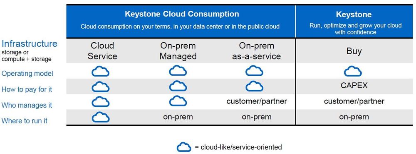This screenshot has height=154, width=416.
Task: Click the Keystone Cloud Consumption header
Action: 182,14
